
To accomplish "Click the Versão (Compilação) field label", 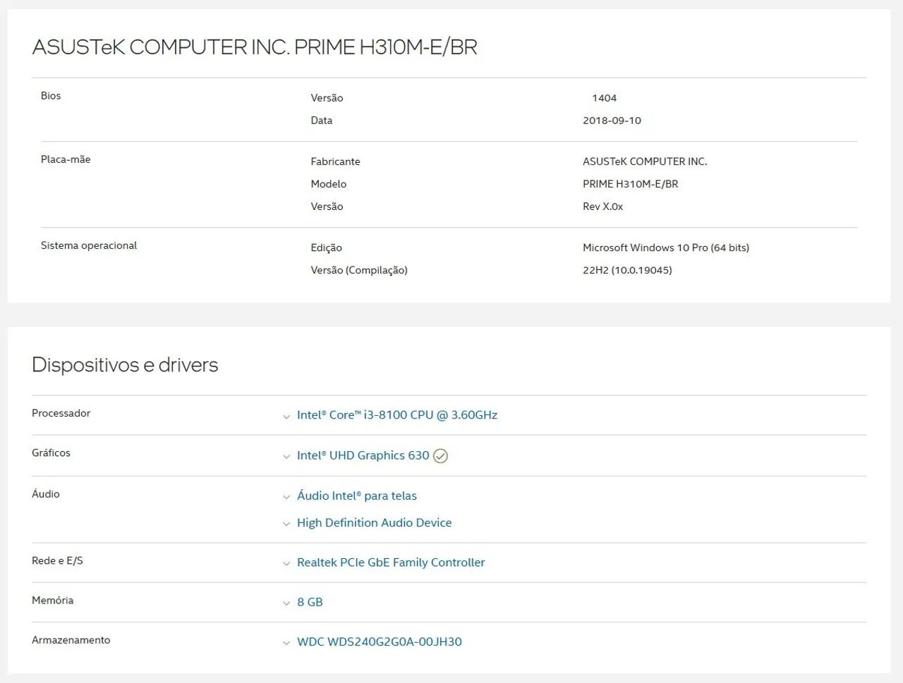I will tap(359, 270).
